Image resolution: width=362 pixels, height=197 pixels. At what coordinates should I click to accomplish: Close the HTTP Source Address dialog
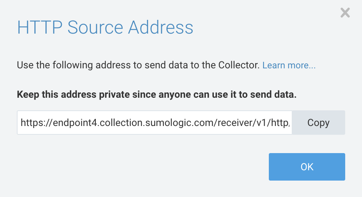pos(345,13)
